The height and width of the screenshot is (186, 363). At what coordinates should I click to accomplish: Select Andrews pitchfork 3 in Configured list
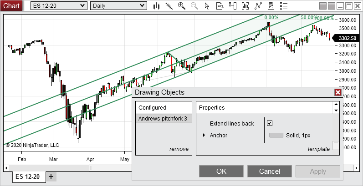pos(163,119)
